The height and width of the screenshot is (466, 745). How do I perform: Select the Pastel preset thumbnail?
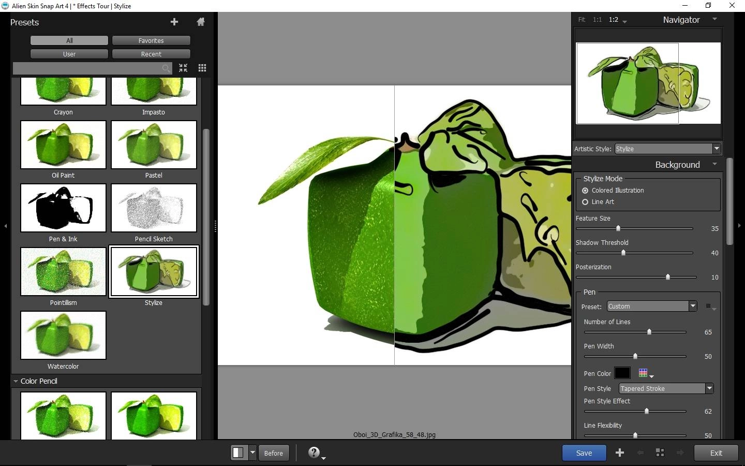coord(154,145)
